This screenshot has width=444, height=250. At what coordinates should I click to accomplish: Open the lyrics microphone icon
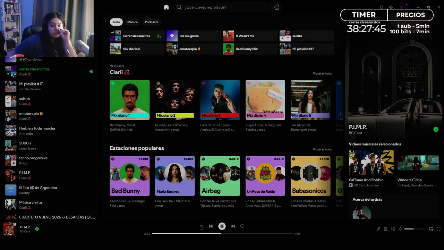(x=378, y=229)
